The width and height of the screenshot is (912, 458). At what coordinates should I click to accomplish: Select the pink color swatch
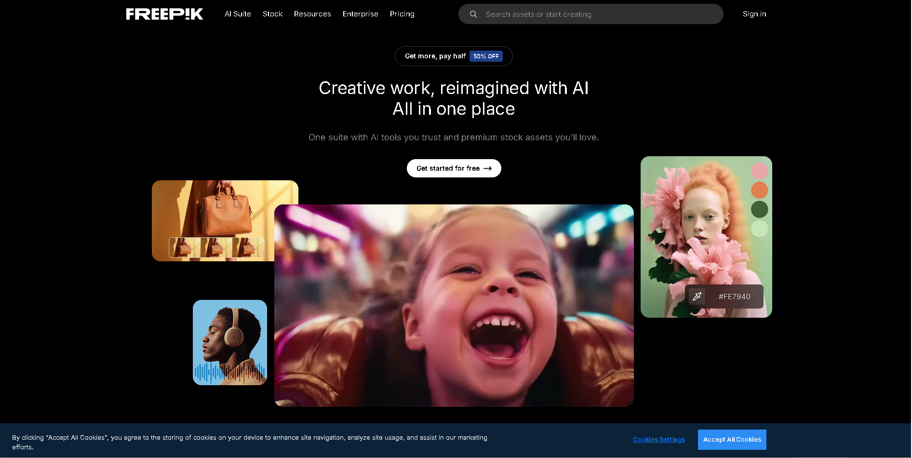click(x=759, y=171)
